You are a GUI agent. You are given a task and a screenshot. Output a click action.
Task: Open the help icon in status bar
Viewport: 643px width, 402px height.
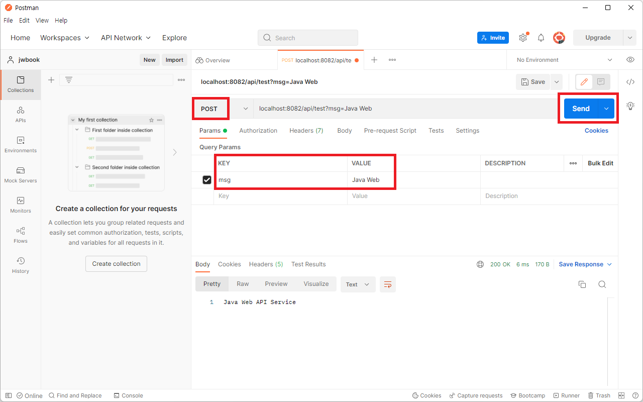coord(634,395)
